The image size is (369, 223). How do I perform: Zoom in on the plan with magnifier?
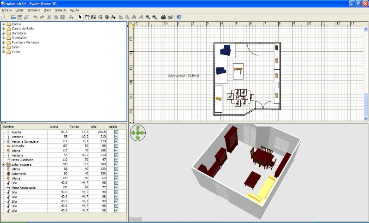pos(148,17)
